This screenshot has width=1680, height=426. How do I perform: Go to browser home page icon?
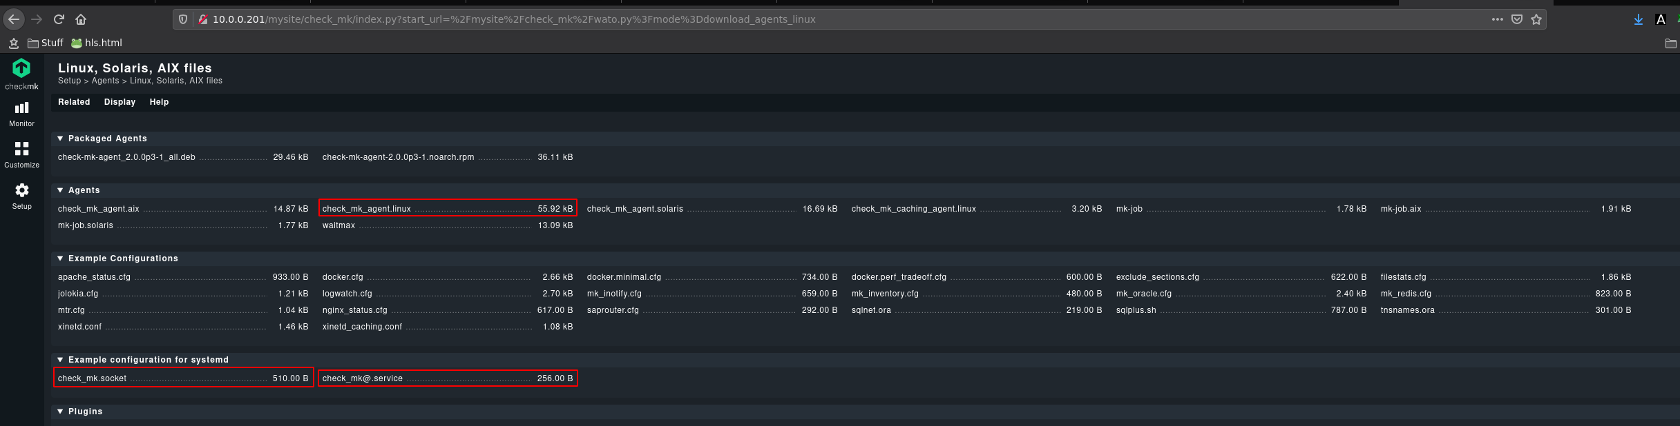(81, 19)
